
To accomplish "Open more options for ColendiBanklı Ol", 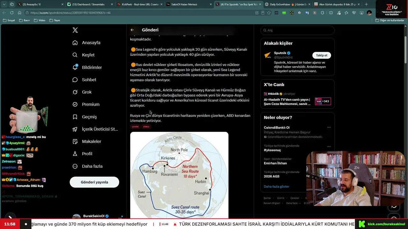I will (x=329, y=128).
